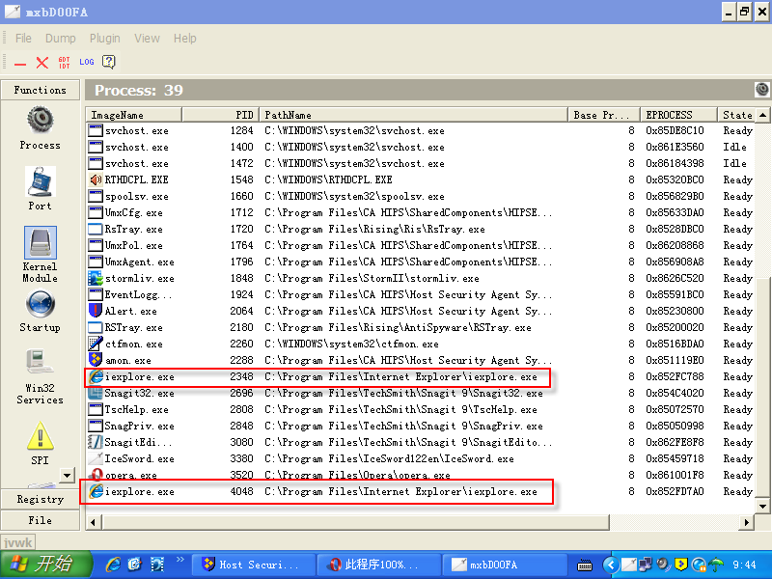The height and width of the screenshot is (579, 772).
Task: Select RsTray.exe with PID 1720
Action: coord(420,230)
